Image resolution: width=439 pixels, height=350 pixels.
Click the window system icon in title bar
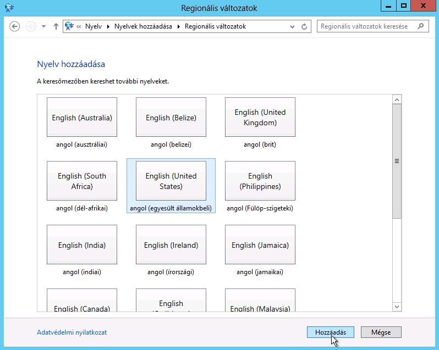(8, 8)
